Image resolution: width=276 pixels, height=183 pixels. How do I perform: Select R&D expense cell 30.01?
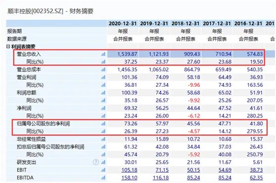point(131,162)
